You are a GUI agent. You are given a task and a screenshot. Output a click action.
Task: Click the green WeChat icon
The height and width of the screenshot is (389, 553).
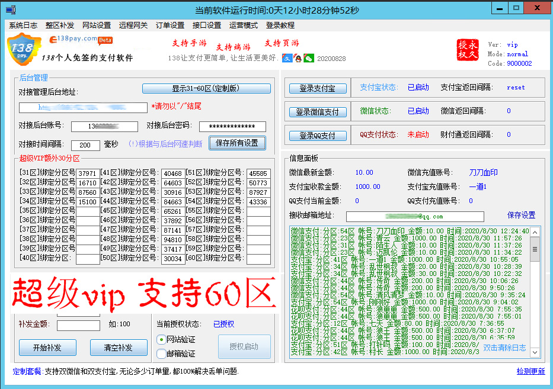(x=309, y=58)
